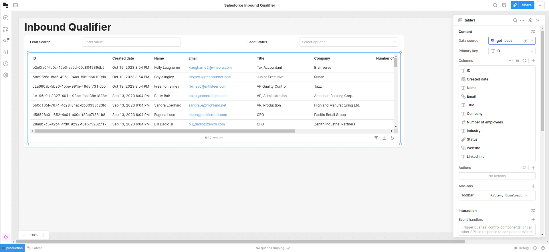Viewport: 549px width, 252px height.
Task: Click the status bar help question icon
Action: point(543,248)
